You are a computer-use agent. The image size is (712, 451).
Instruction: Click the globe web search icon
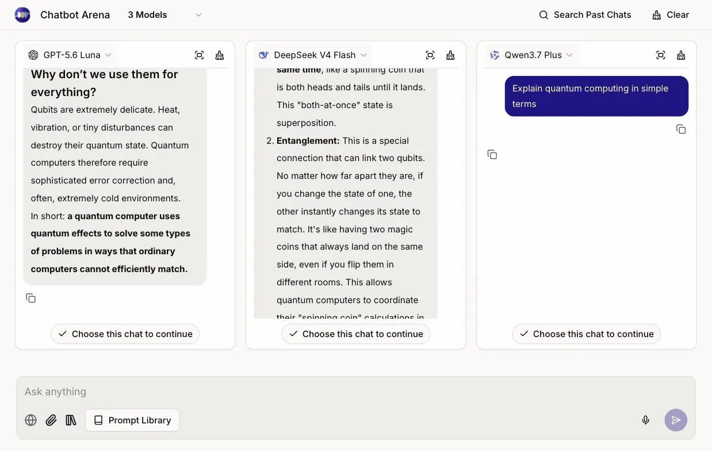click(31, 421)
